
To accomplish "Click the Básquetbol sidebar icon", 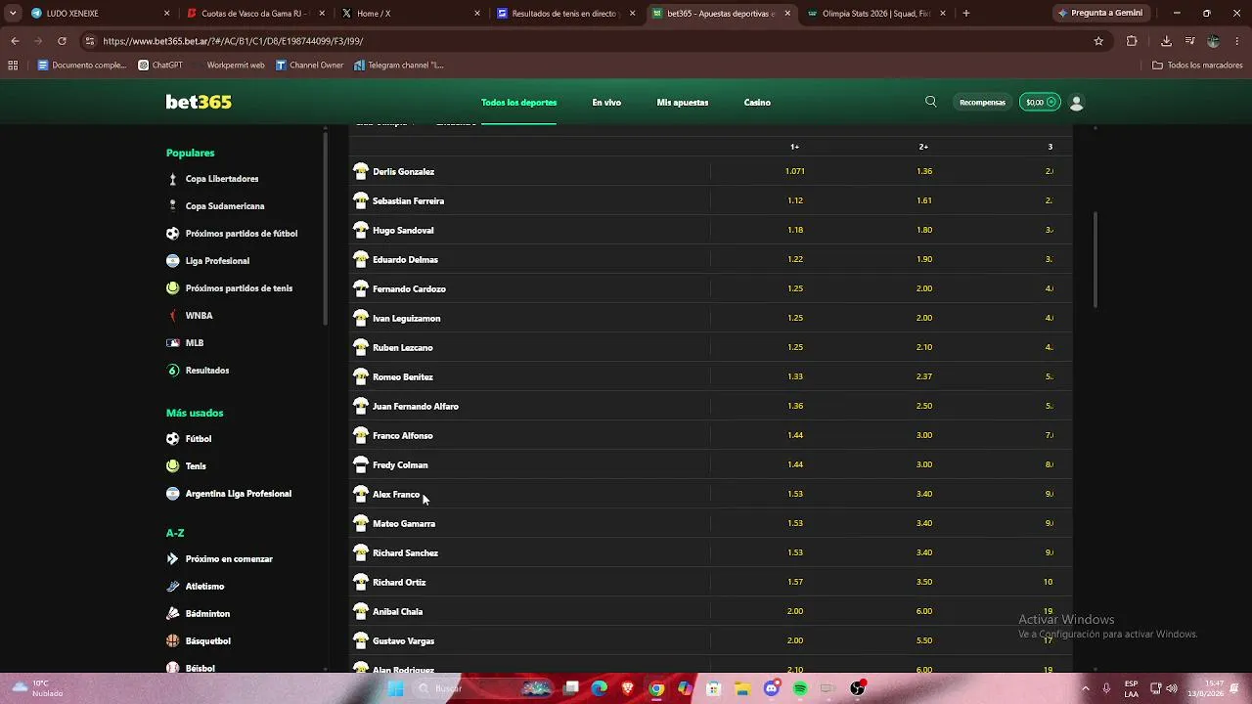I will 173,641.
